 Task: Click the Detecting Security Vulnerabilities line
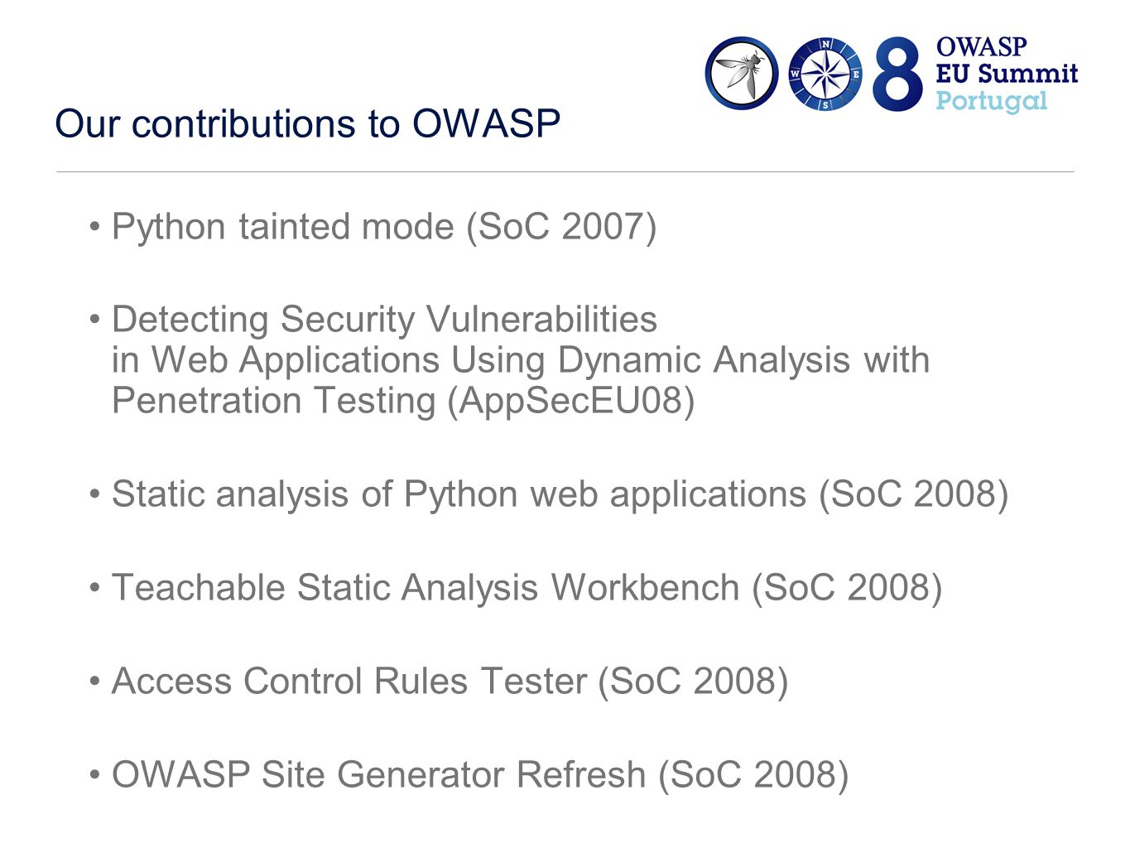[x=384, y=320]
